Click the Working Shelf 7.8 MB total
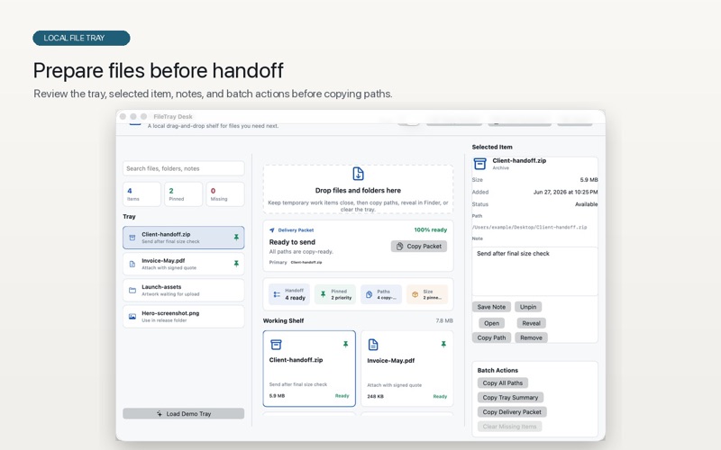 (x=444, y=320)
